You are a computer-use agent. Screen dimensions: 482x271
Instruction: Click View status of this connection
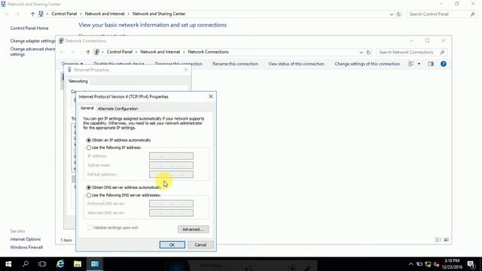(x=296, y=64)
